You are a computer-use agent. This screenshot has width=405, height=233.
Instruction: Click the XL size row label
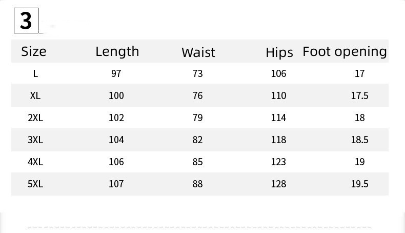(35, 95)
